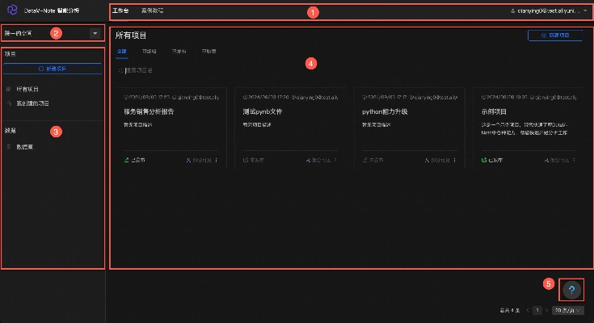594x323 pixels.
Task: Switch to the 工作台 top menu
Action: tap(120, 12)
